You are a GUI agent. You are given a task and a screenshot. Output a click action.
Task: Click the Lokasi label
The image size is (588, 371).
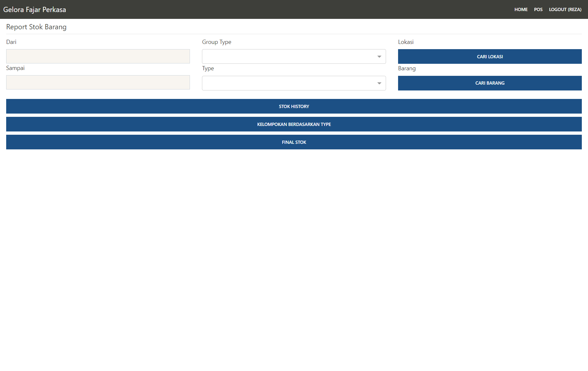(x=406, y=42)
